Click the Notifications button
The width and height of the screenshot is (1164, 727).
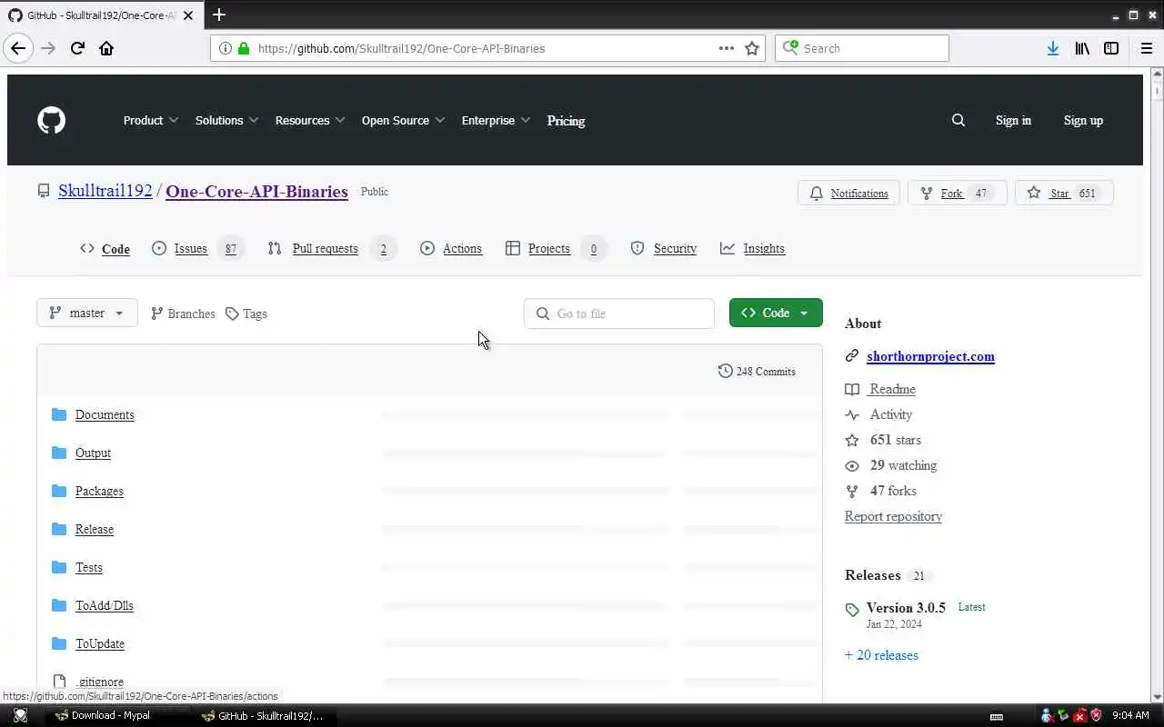click(x=849, y=193)
